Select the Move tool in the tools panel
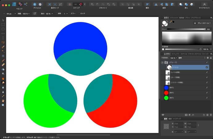The height and width of the screenshot is (139, 213). tap(3, 20)
